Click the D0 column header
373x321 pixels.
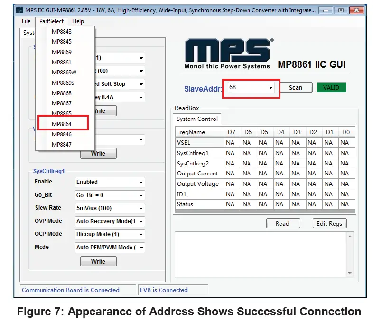pos(346,132)
